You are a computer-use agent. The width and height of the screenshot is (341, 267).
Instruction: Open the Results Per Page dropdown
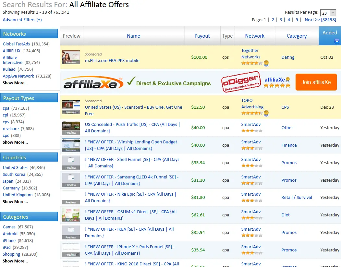(328, 13)
